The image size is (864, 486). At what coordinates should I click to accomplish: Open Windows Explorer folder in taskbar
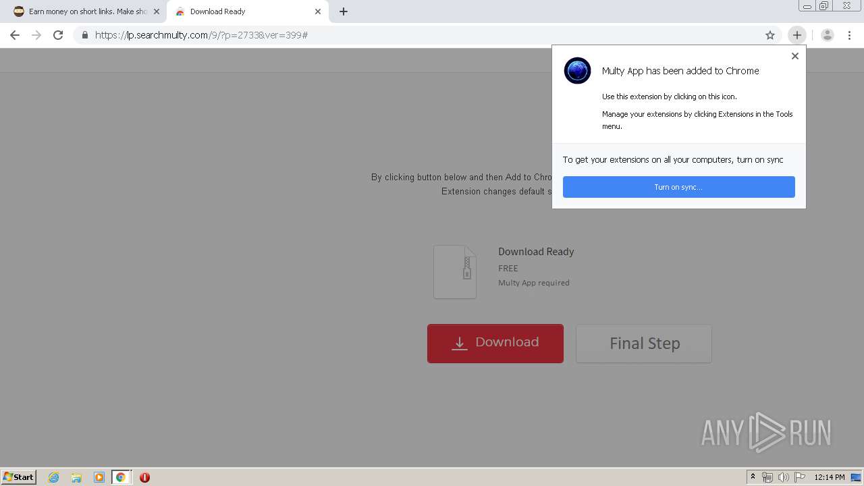(x=76, y=477)
